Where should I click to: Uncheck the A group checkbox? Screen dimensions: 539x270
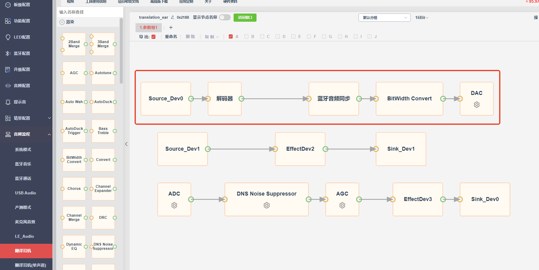tap(231, 36)
